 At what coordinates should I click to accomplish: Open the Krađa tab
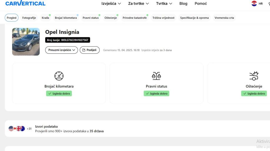(x=45, y=18)
